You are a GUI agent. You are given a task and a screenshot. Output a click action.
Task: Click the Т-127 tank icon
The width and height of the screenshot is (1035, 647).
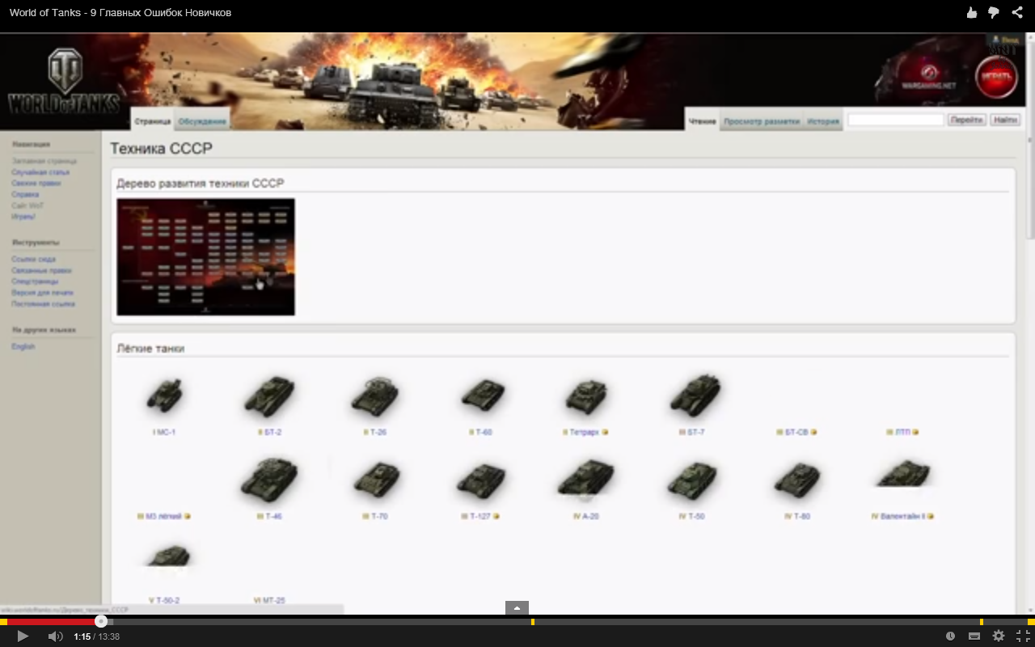[x=481, y=480]
